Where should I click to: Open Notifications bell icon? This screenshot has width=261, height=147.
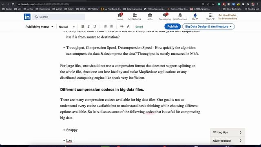point(180,15)
